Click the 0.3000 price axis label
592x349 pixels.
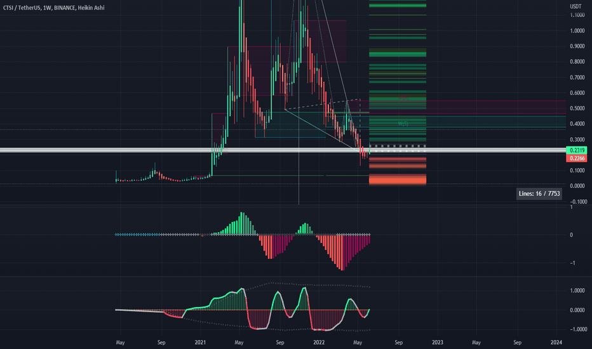pyautogui.click(x=577, y=140)
